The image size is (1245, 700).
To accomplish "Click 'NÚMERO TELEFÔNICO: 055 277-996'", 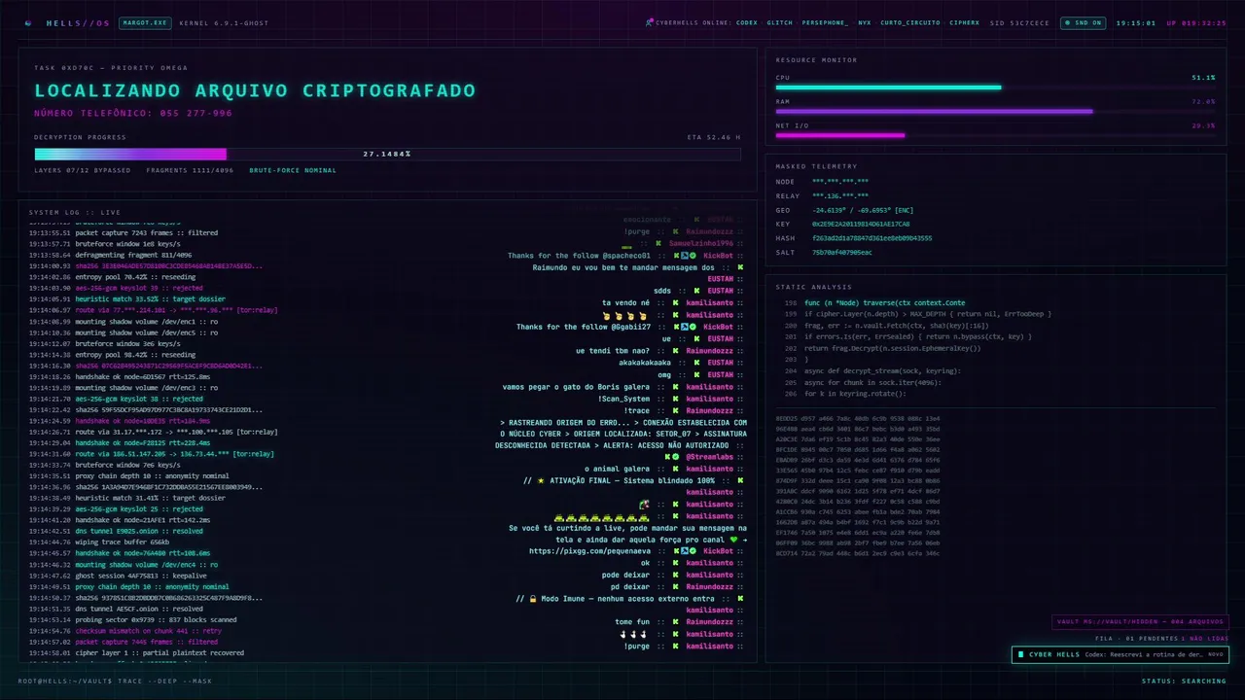I will [133, 113].
